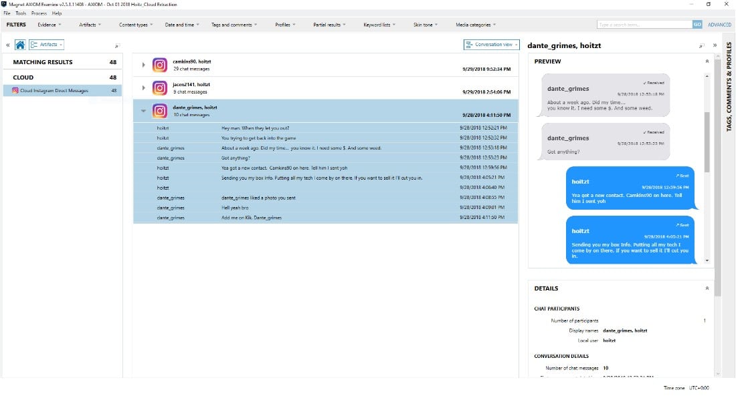Focus the search term field
The height and width of the screenshot is (398, 736).
[x=644, y=24]
